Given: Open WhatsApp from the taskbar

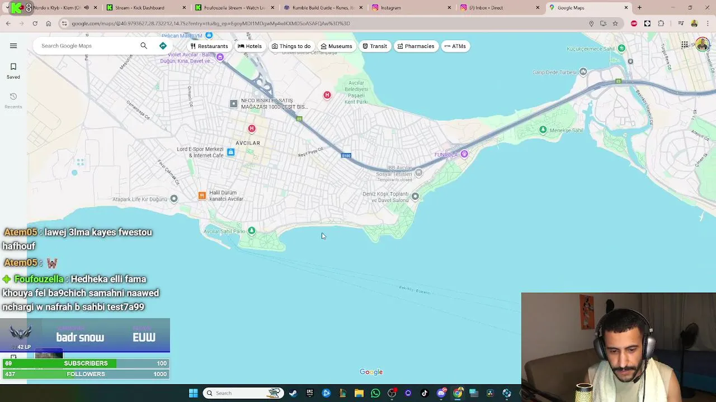Looking at the screenshot, I should [375, 393].
